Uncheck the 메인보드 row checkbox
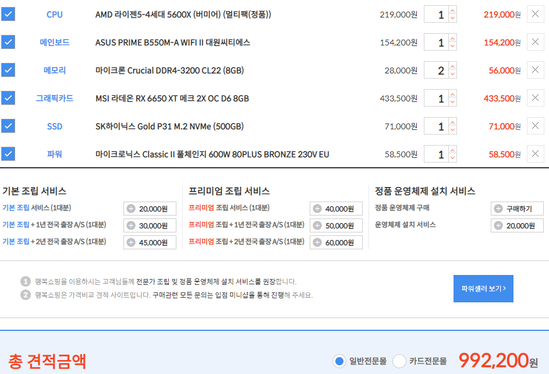 (8, 42)
